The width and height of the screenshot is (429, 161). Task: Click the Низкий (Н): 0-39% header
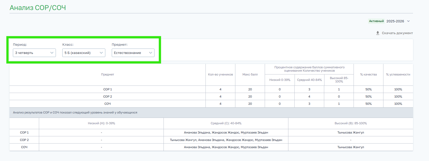point(101,123)
